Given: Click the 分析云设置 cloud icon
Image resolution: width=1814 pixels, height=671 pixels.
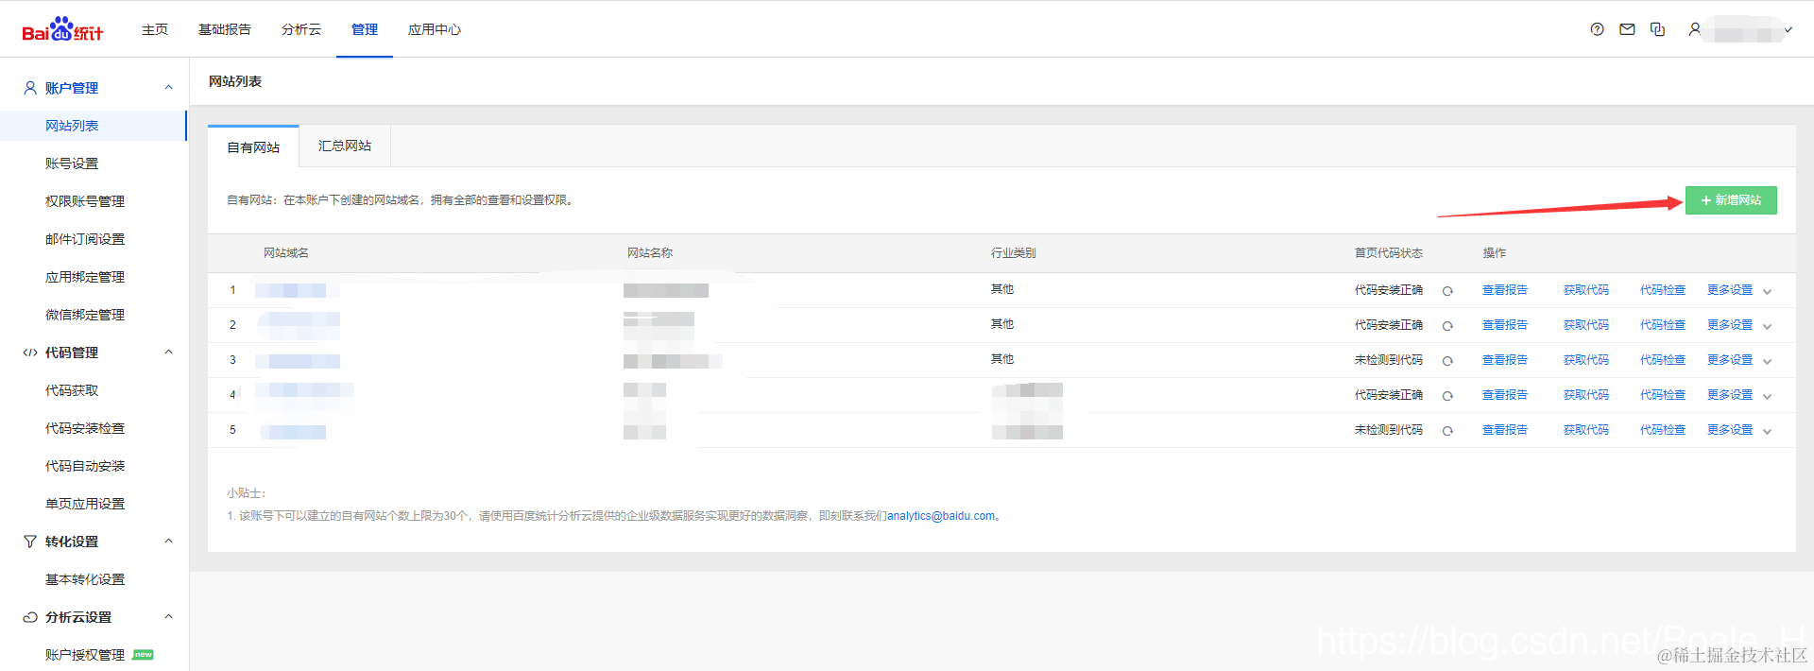Looking at the screenshot, I should 30,617.
